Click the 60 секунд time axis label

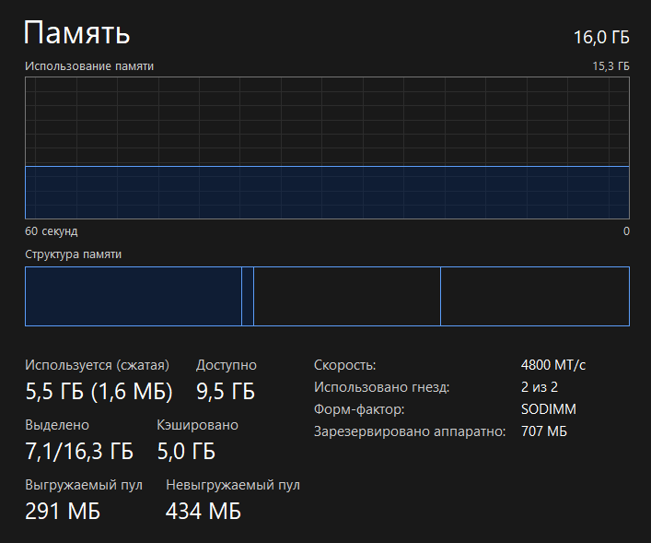51,231
